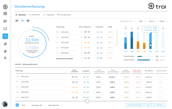Open the projects folder icon in sidebar
Image resolution: width=172 pixels, height=109 pixels.
pyautogui.click(x=5, y=29)
